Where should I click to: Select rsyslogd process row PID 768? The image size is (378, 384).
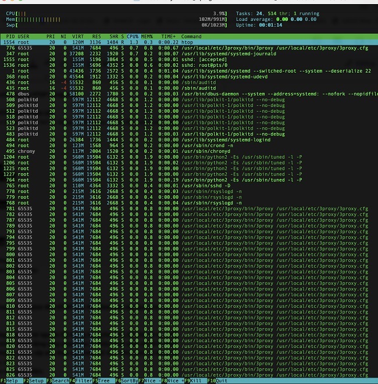coord(189,203)
